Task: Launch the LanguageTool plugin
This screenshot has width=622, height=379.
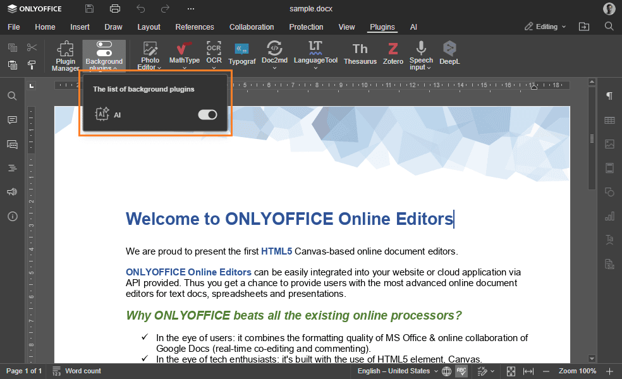Action: click(x=315, y=56)
